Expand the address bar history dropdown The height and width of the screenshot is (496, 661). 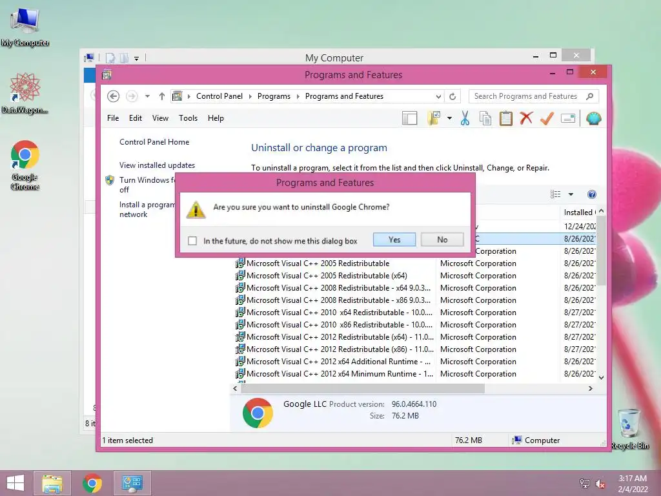click(x=438, y=96)
